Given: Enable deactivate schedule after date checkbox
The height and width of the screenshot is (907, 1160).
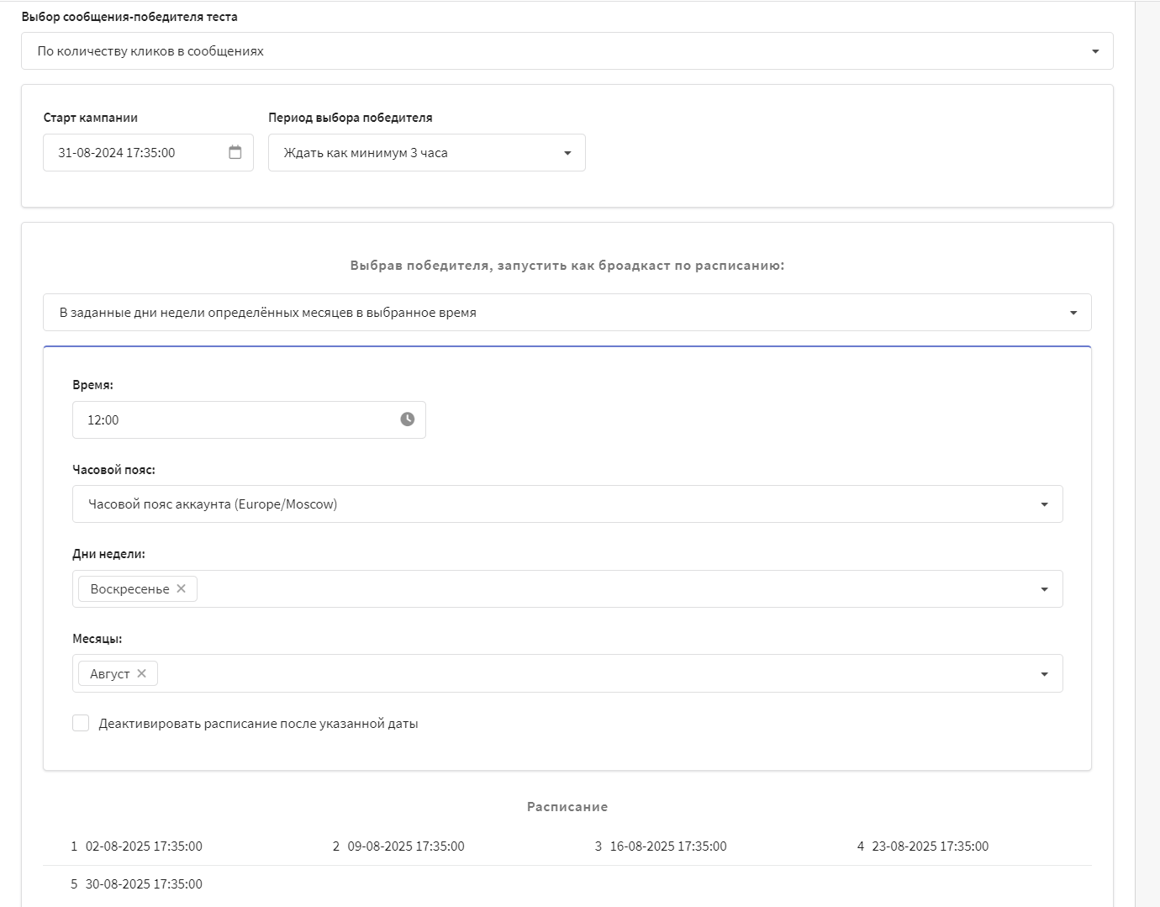Looking at the screenshot, I should coord(81,723).
